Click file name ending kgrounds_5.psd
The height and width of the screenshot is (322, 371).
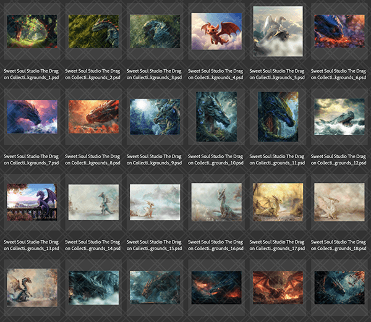[x=277, y=74]
